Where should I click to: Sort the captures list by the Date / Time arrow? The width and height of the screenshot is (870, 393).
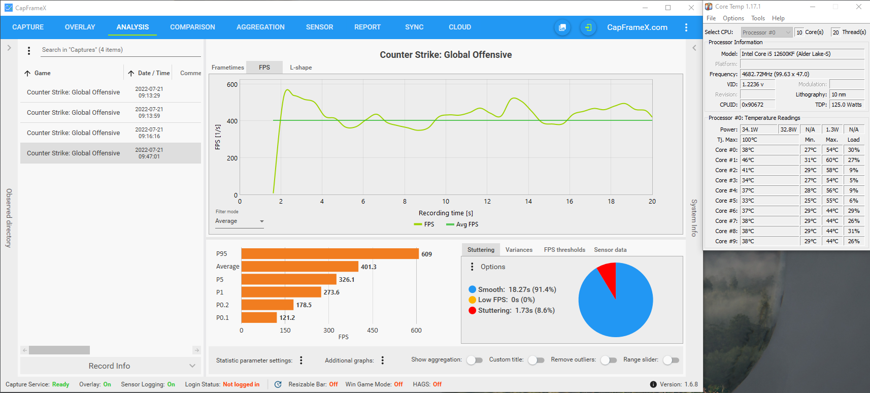pos(131,73)
